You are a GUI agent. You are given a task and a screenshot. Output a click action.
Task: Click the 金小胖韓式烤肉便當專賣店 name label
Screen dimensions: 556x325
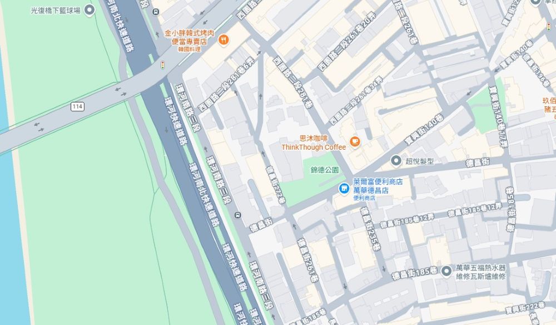190,40
